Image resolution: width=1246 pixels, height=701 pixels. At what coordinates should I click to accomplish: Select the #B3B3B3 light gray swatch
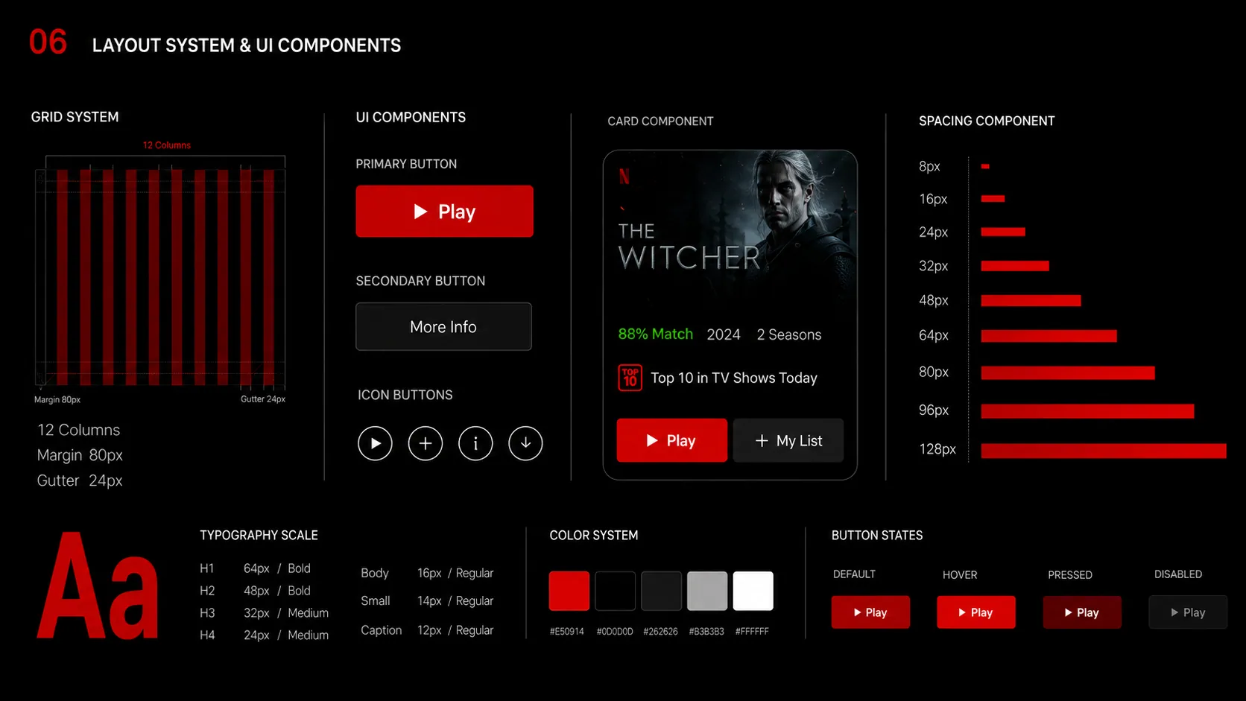[x=707, y=591]
